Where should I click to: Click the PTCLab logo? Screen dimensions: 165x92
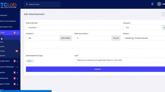8,5
